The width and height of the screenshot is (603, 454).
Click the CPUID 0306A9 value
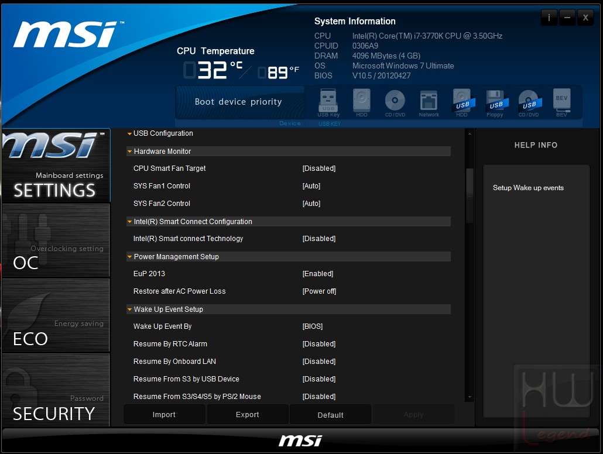tap(365, 46)
